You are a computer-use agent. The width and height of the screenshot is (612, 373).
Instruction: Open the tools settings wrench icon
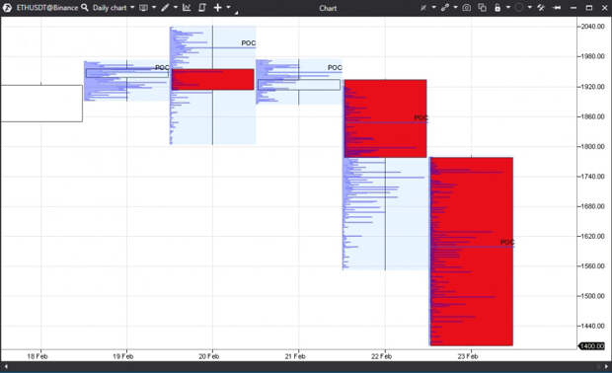coord(541,8)
